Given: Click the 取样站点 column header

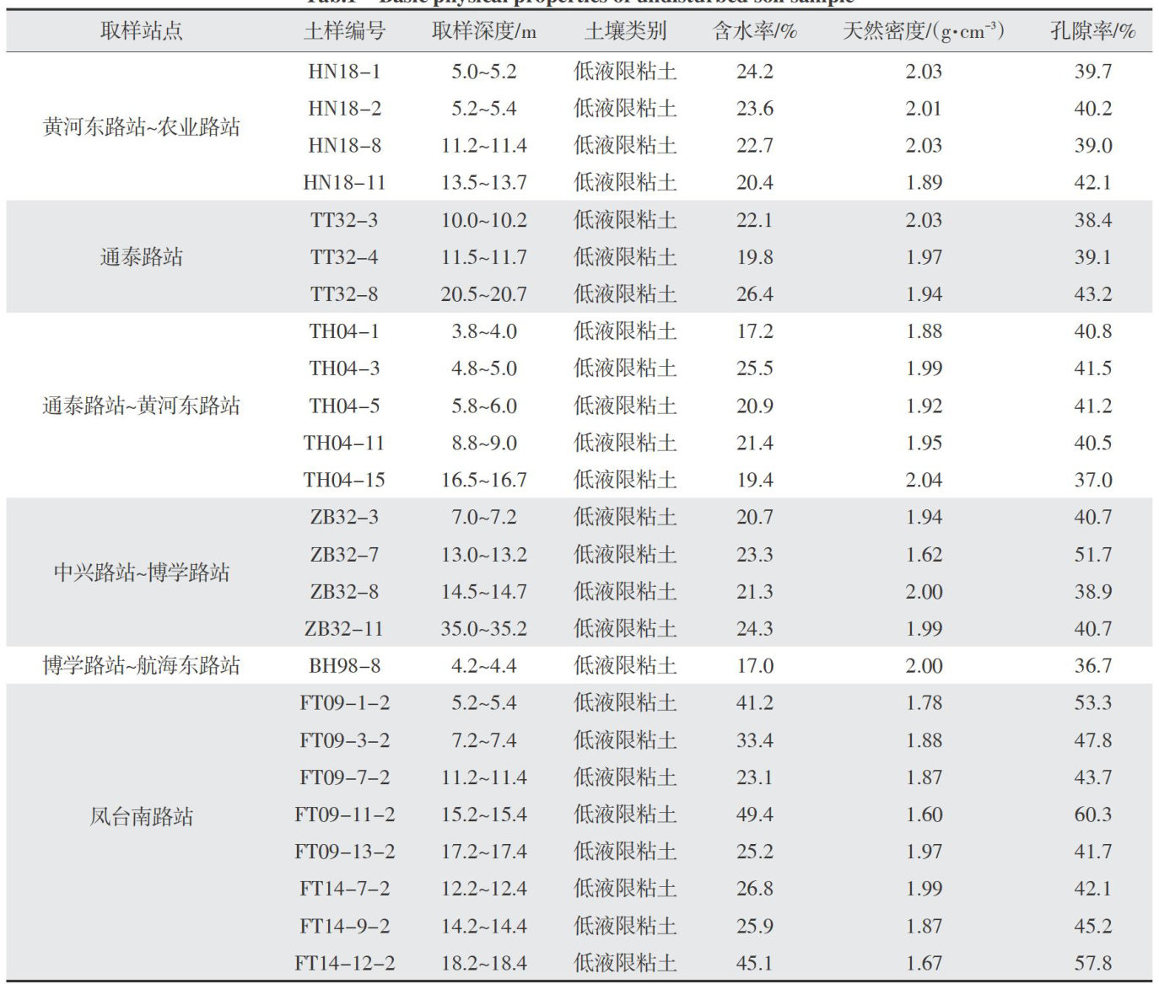Looking at the screenshot, I should coord(141,31).
